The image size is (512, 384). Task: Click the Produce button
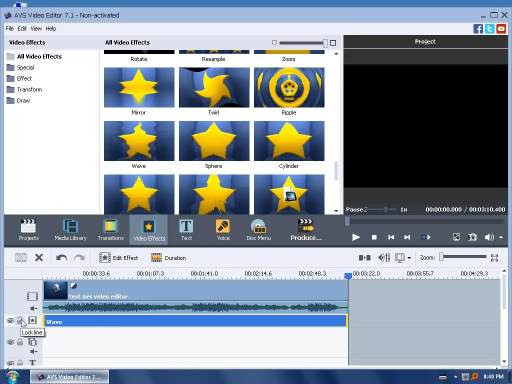pos(306,230)
